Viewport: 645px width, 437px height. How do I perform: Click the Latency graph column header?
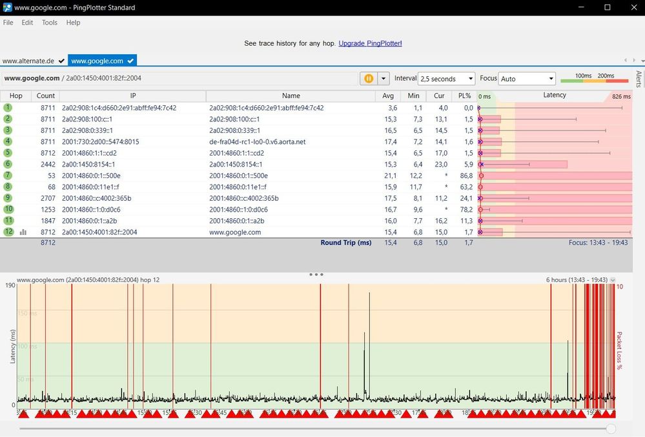[555, 96]
